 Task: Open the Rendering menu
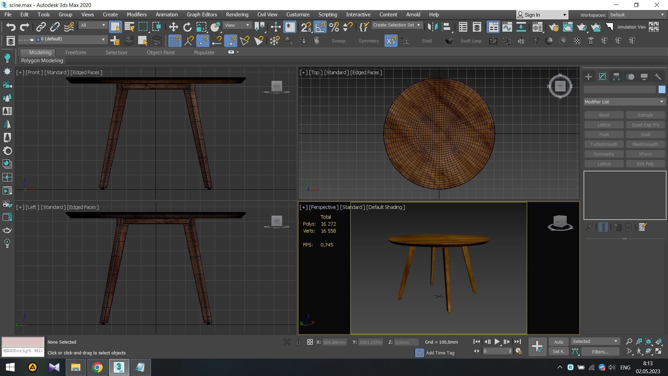click(x=237, y=15)
